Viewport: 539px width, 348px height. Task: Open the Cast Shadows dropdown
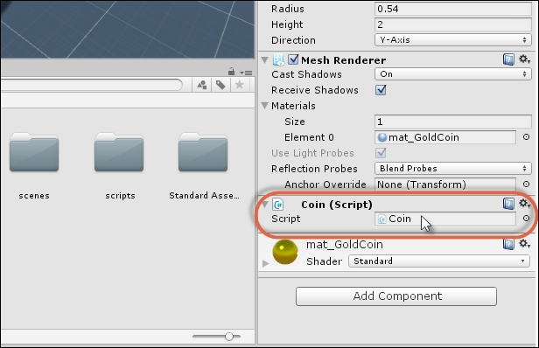coord(452,73)
